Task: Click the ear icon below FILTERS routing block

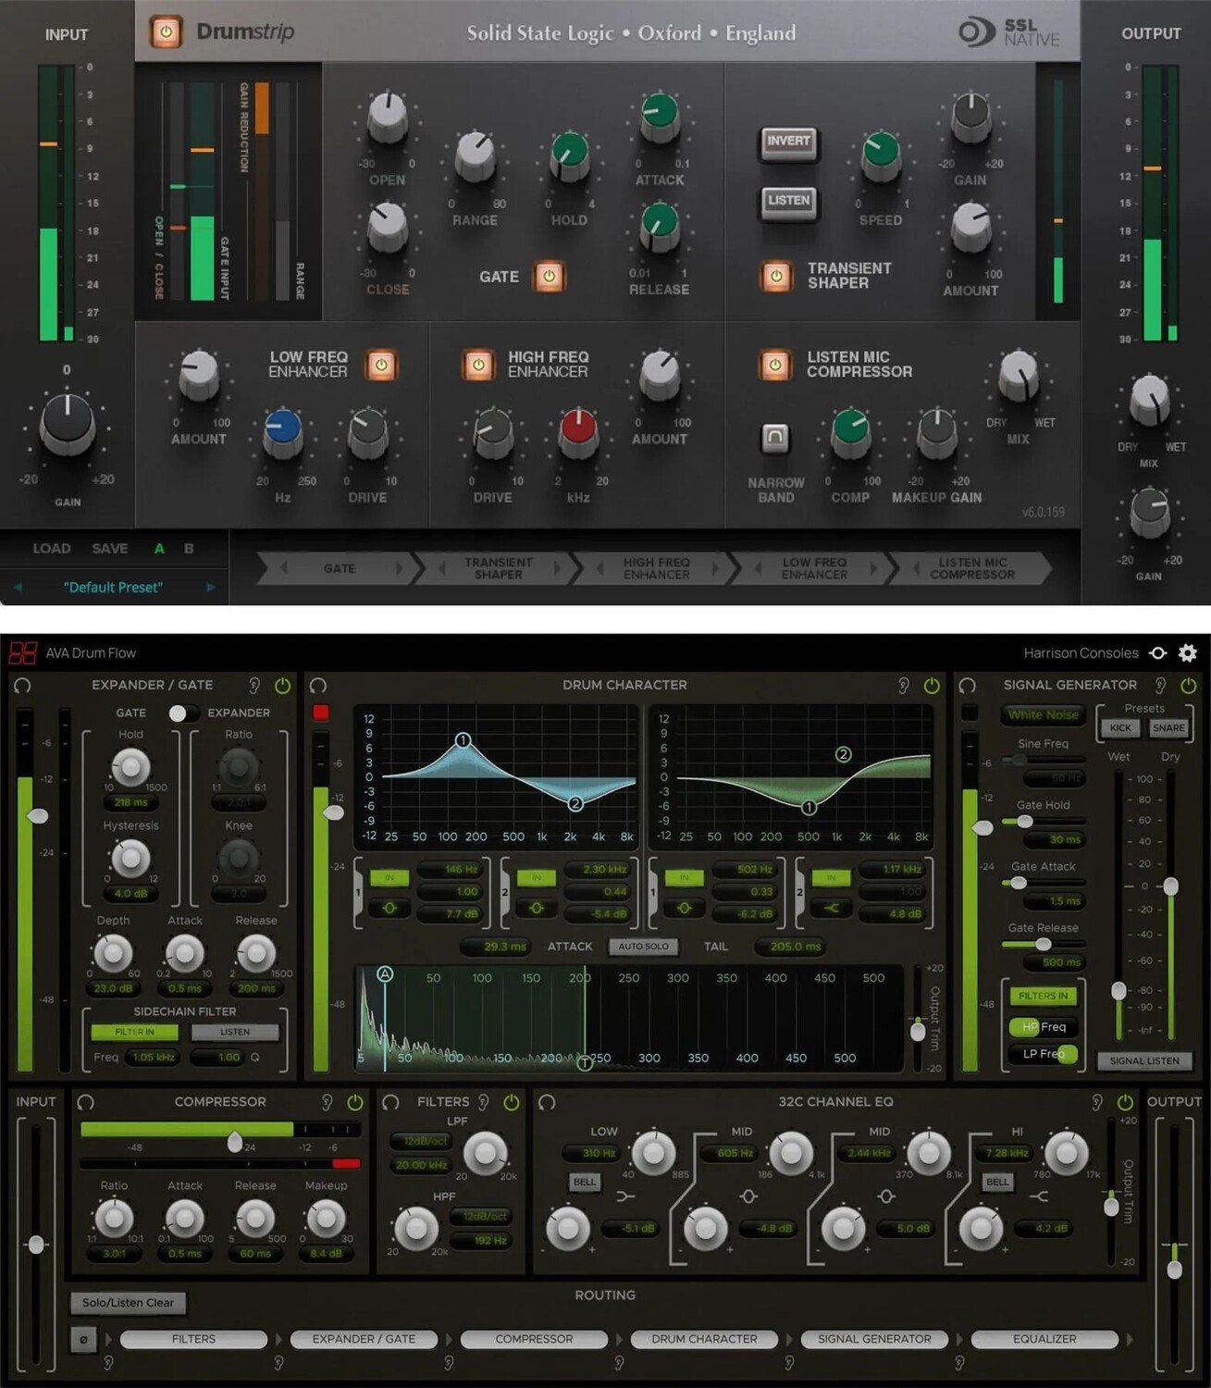Action: tap(109, 1362)
